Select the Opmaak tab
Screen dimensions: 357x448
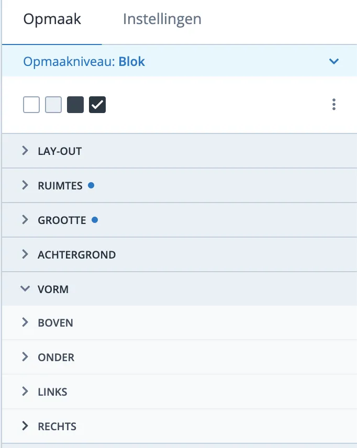(51, 19)
